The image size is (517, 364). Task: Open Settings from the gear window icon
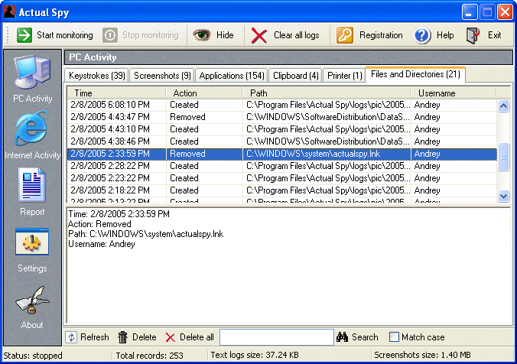pos(32,242)
